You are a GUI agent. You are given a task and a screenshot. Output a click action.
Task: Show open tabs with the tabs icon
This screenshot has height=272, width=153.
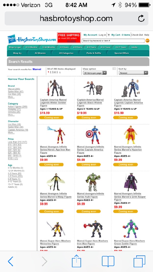(x=139, y=261)
